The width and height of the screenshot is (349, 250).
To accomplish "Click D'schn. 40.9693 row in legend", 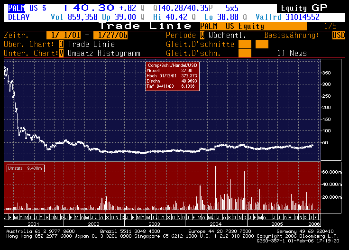I will (x=172, y=81).
